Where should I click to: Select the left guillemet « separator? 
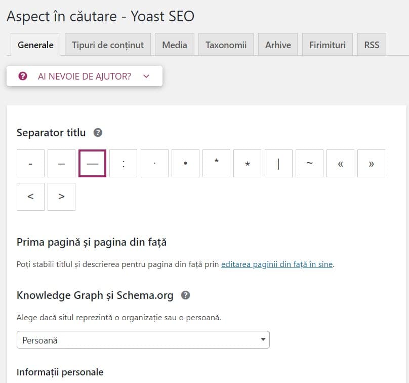click(x=340, y=163)
